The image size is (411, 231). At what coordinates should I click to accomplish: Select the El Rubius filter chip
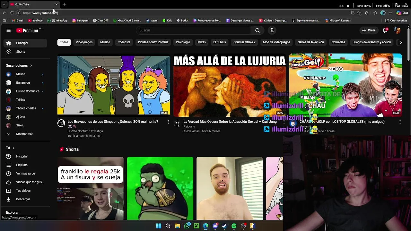pos(220,42)
